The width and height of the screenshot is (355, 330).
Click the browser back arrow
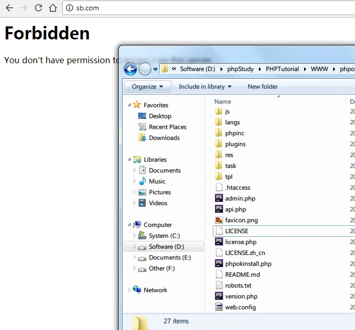[x=9, y=8]
